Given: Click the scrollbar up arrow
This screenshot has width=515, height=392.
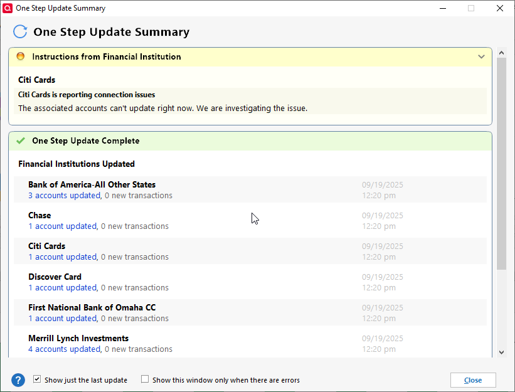Looking at the screenshot, I should click(501, 53).
